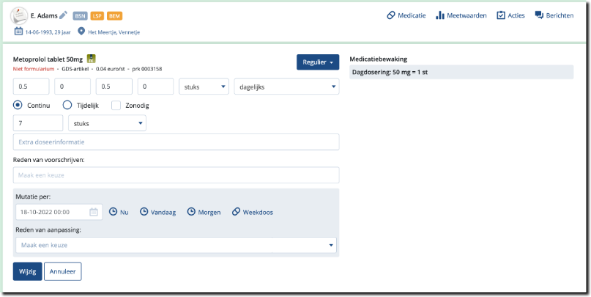Click the green formulary icon next to Metoprolol
Viewport: 591px width, 297px height.
(x=92, y=58)
